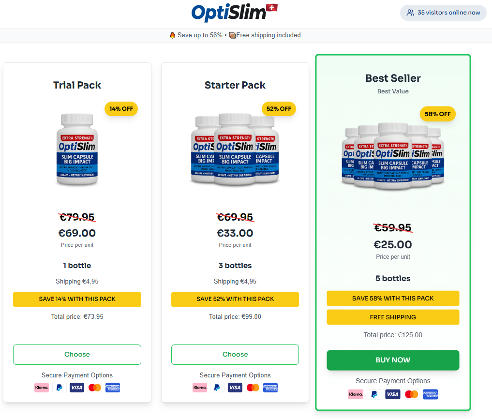This screenshot has width=492, height=419.
Task: Choose the Visa payment icon under Best Seller
Action: [393, 394]
